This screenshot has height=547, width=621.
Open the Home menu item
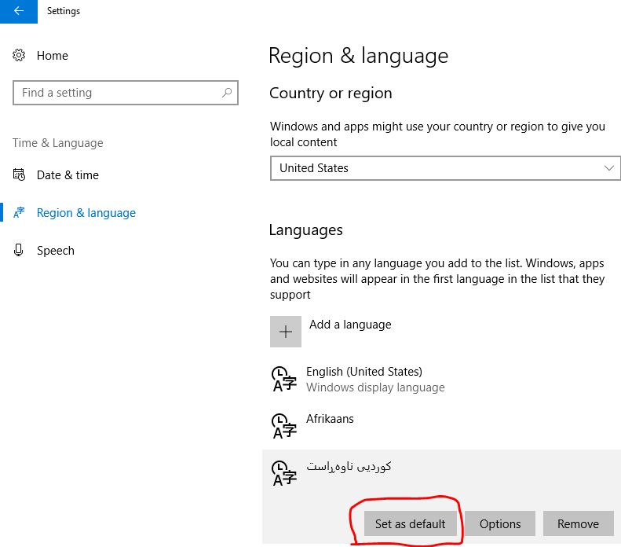[53, 56]
